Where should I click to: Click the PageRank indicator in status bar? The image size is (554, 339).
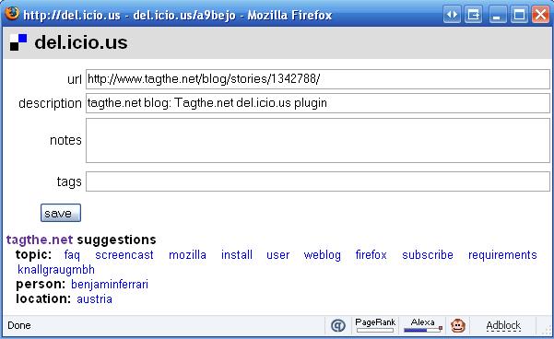pos(375,325)
